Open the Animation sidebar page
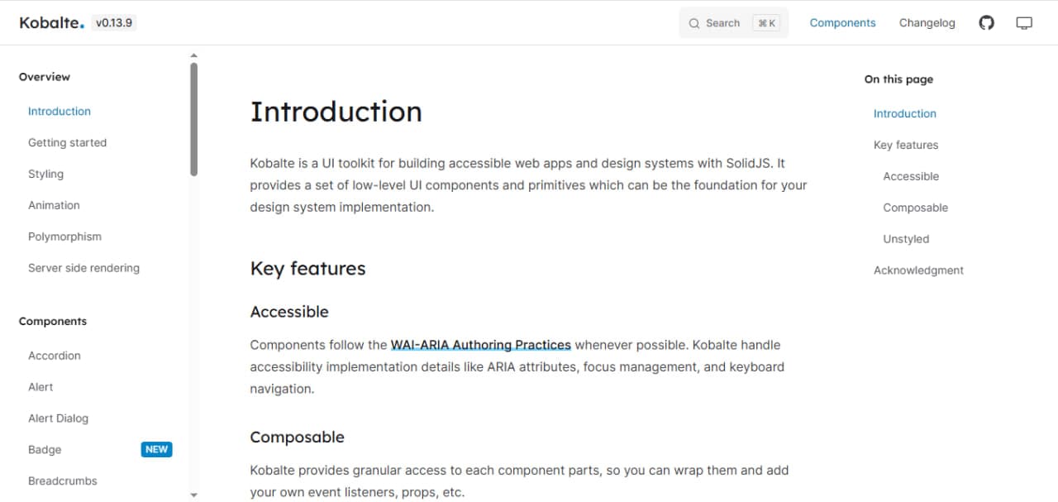Screen dimensions: 1058x502 (54, 205)
